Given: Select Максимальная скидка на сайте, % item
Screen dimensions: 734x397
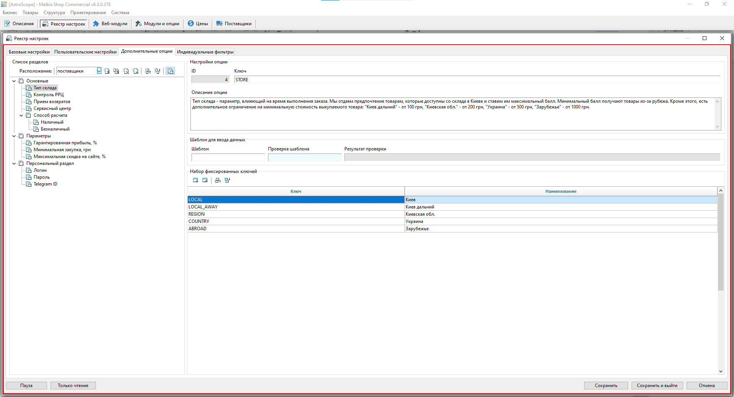Looking at the screenshot, I should 70,157.
